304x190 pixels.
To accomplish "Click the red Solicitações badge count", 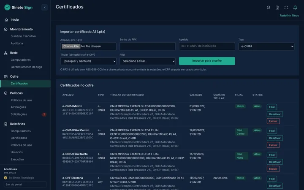I will coord(44,114).
